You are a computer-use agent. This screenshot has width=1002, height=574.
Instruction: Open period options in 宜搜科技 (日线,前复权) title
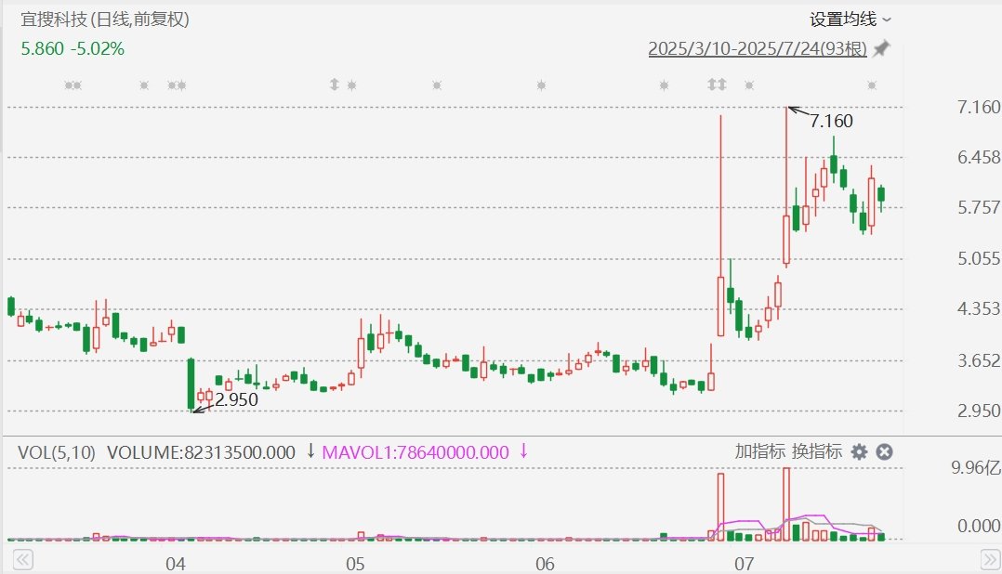coord(111,20)
